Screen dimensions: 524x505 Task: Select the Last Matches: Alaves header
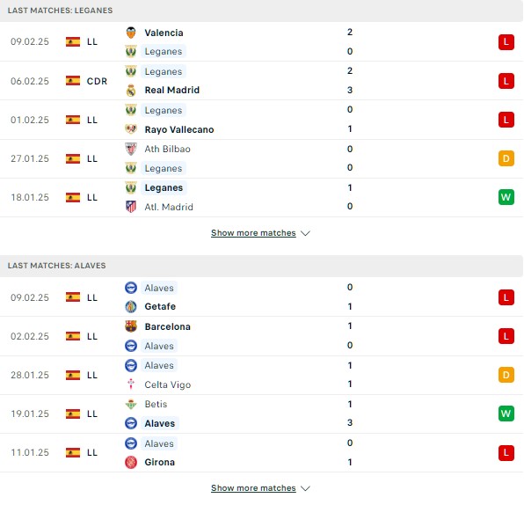[x=262, y=266]
